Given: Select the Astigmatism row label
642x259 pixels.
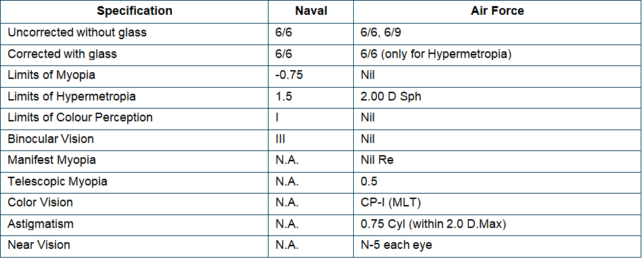Looking at the screenshot, I should click(x=40, y=223).
